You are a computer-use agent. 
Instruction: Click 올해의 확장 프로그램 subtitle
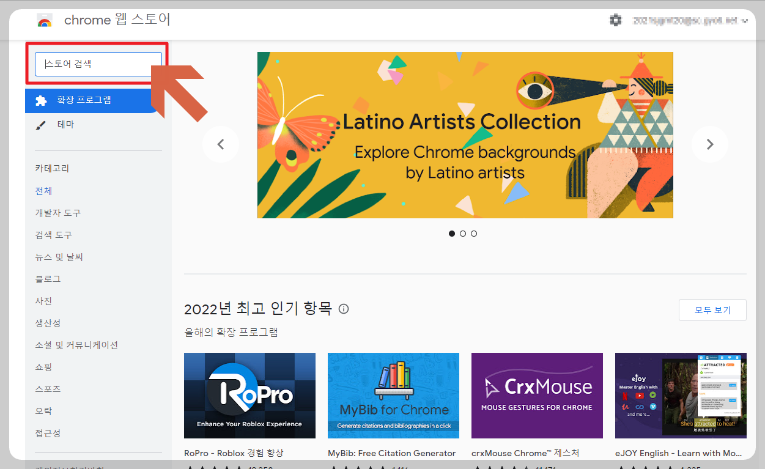[x=231, y=333]
